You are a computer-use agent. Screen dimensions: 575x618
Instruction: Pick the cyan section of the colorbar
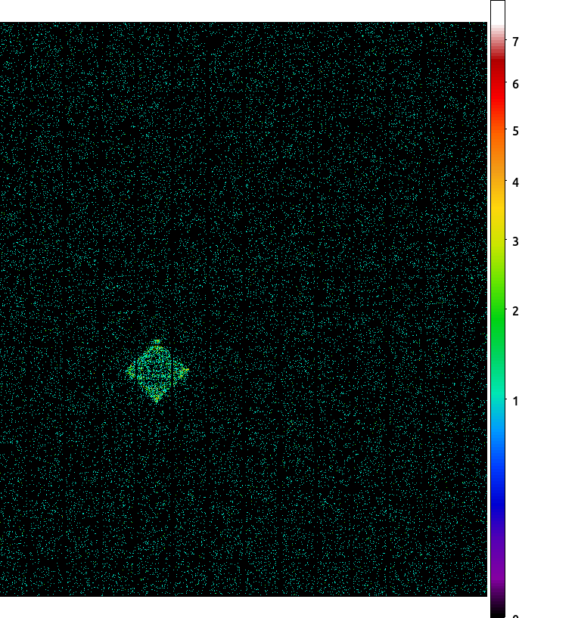coord(498,398)
